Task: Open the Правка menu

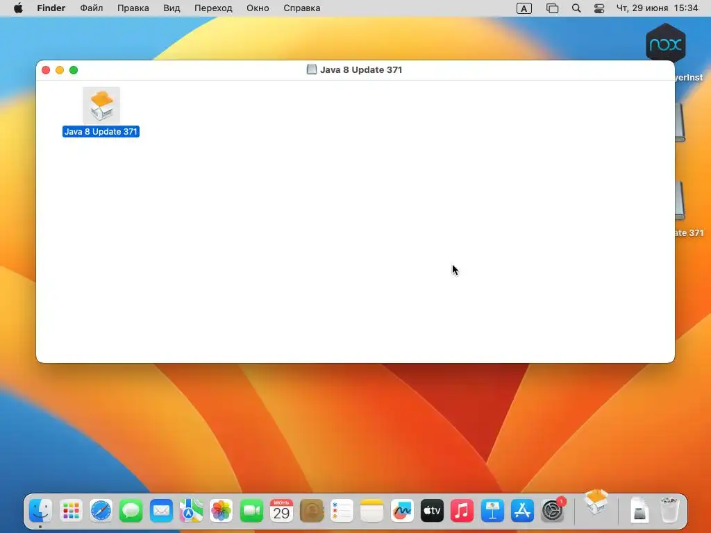Action: (x=133, y=8)
